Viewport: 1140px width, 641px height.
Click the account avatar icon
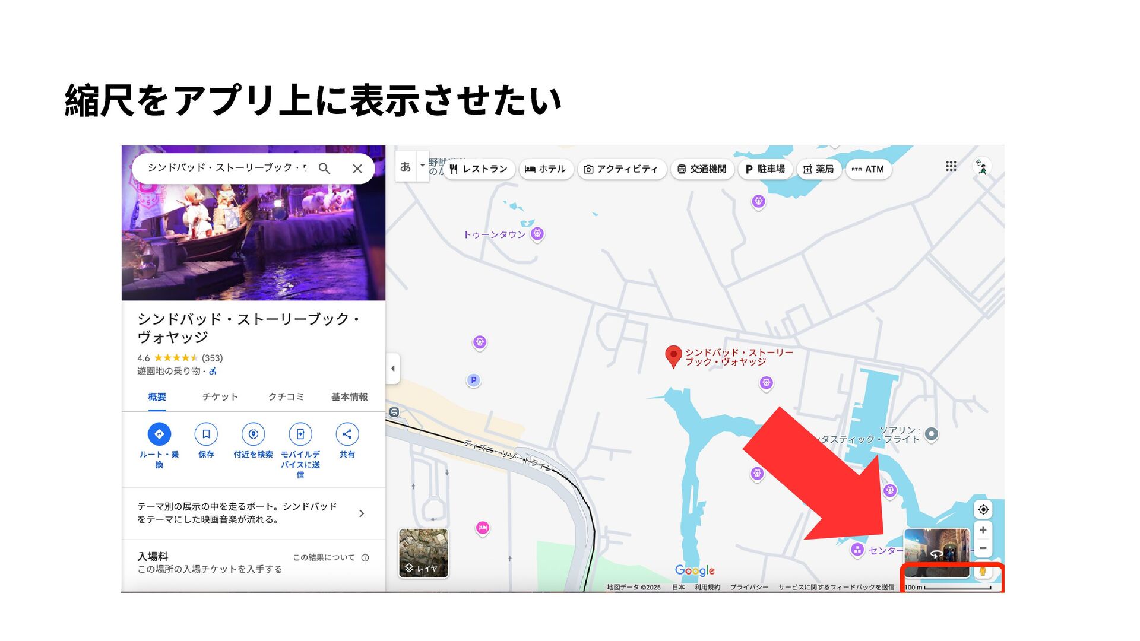pos(982,167)
